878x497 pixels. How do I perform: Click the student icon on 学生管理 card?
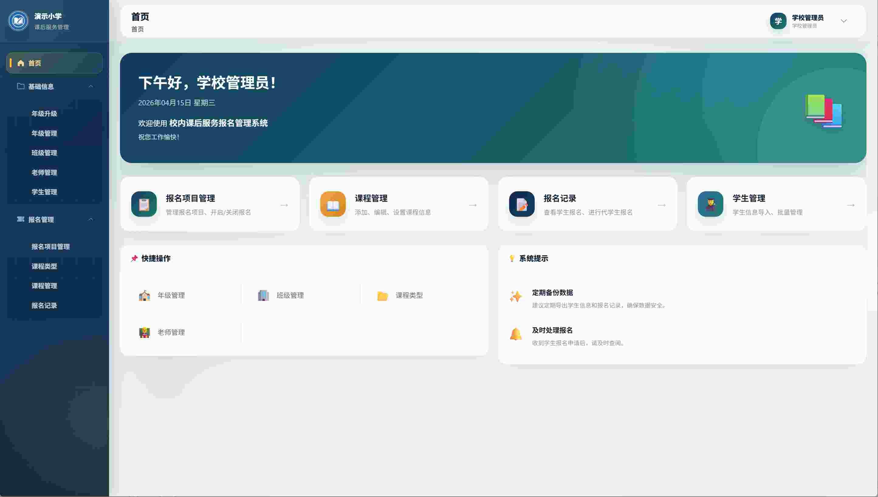tap(710, 204)
